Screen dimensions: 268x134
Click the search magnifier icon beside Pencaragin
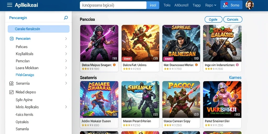(66, 18)
